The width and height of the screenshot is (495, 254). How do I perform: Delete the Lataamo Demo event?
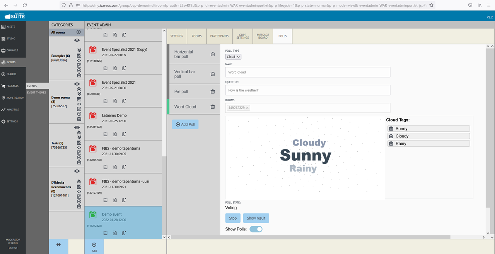pos(105,134)
